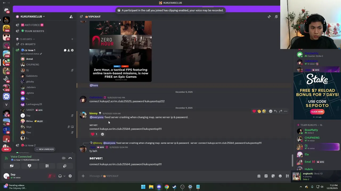The image size is (341, 191).
Task: Edit 'Set a channel status' pencil
Action: coord(41,54)
